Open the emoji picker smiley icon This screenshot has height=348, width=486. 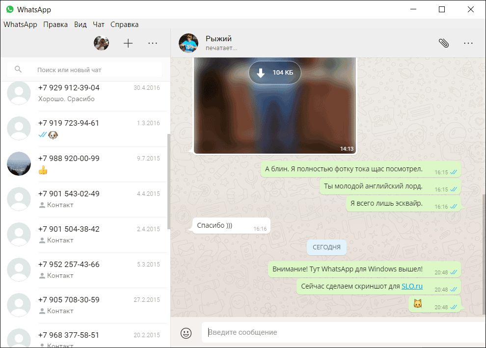(186, 333)
